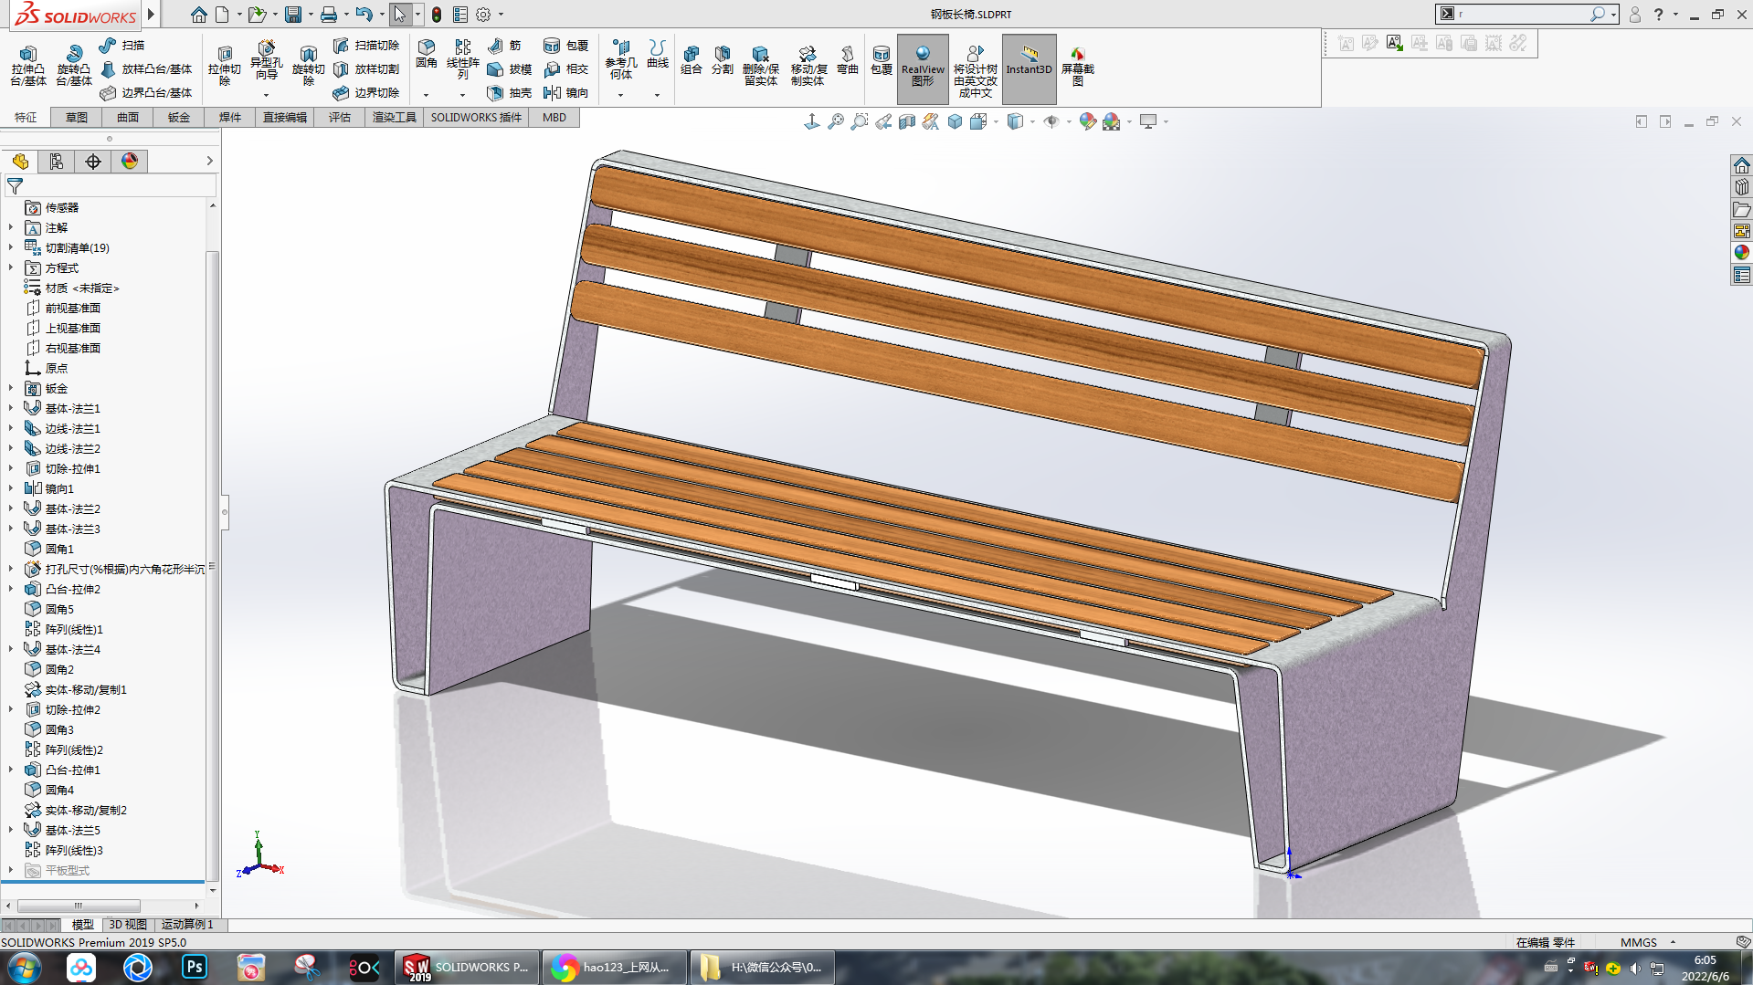Image resolution: width=1753 pixels, height=985 pixels.
Task: Select the 拉伸切除 extruded cut tool
Action: pos(224,66)
